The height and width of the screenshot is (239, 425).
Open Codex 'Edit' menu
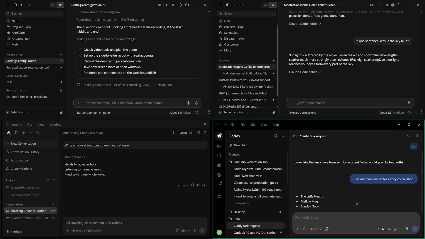[253, 125]
